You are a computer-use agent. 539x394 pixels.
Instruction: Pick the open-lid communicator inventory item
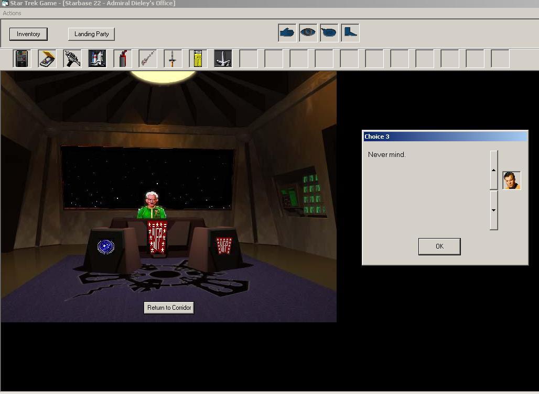pyautogui.click(x=47, y=59)
